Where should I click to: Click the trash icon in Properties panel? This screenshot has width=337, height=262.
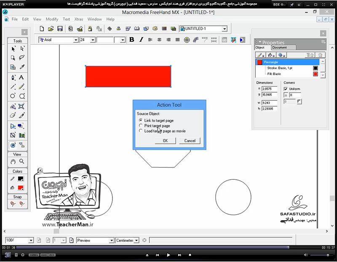320,55
